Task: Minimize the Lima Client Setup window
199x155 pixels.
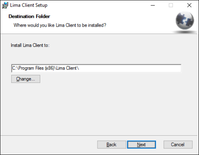Action: pos(153,5)
